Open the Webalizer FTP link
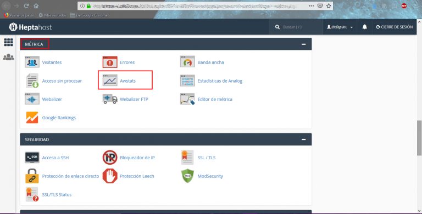The image size is (422, 214). pos(134,99)
